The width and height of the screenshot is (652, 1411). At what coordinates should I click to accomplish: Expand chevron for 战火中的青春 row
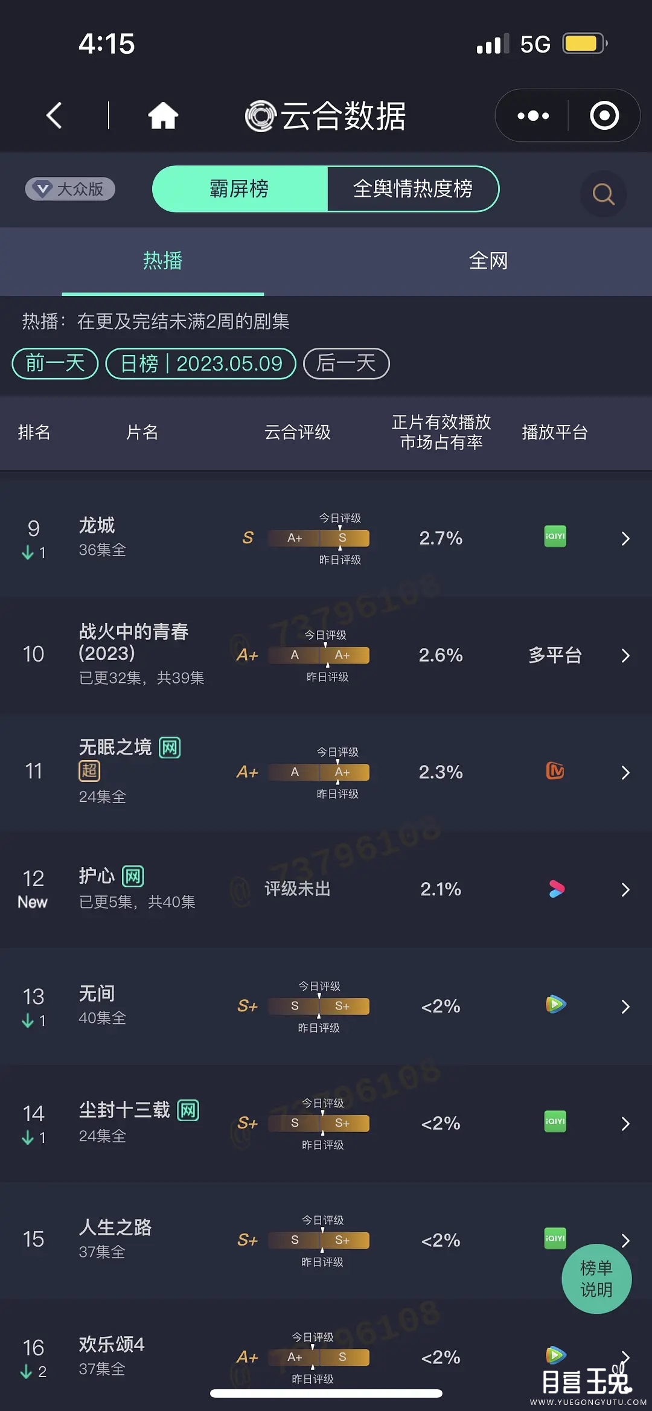pos(625,656)
